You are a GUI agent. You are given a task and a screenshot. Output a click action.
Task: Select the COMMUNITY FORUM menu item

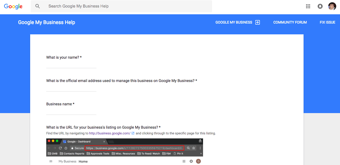[x=290, y=22]
